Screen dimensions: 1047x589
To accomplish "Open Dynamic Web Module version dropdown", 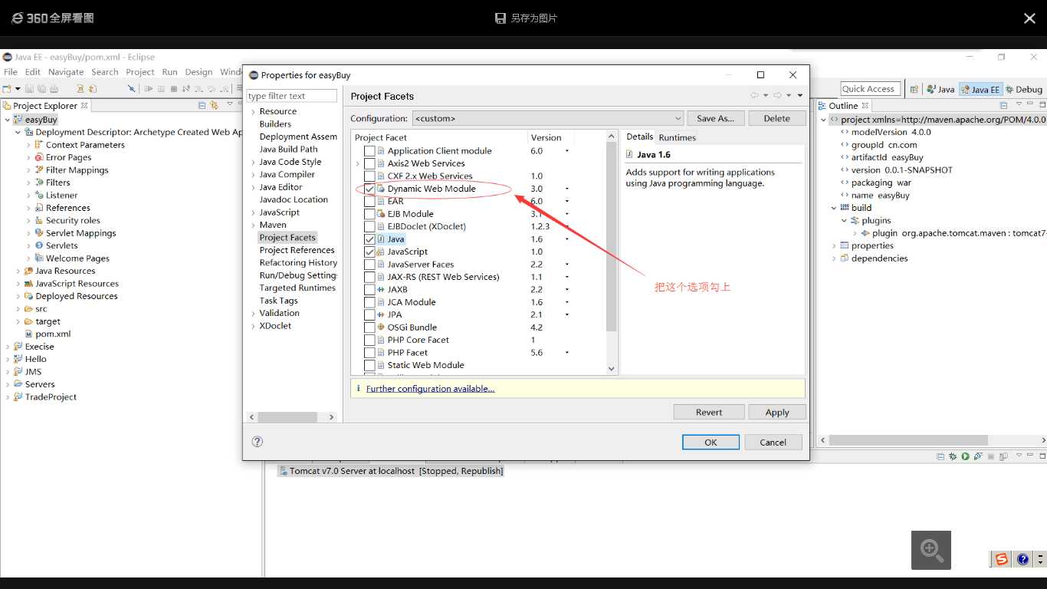I will [x=567, y=189].
